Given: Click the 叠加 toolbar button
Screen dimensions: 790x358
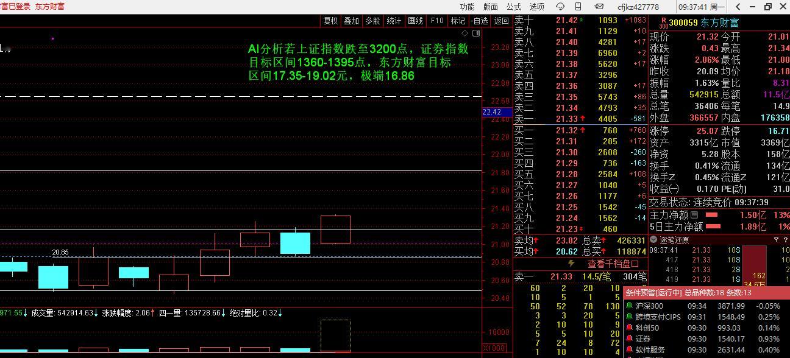Looking at the screenshot, I should (351, 21).
